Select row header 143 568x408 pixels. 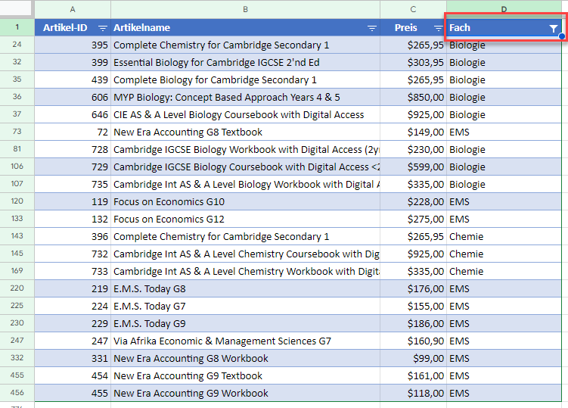17,236
